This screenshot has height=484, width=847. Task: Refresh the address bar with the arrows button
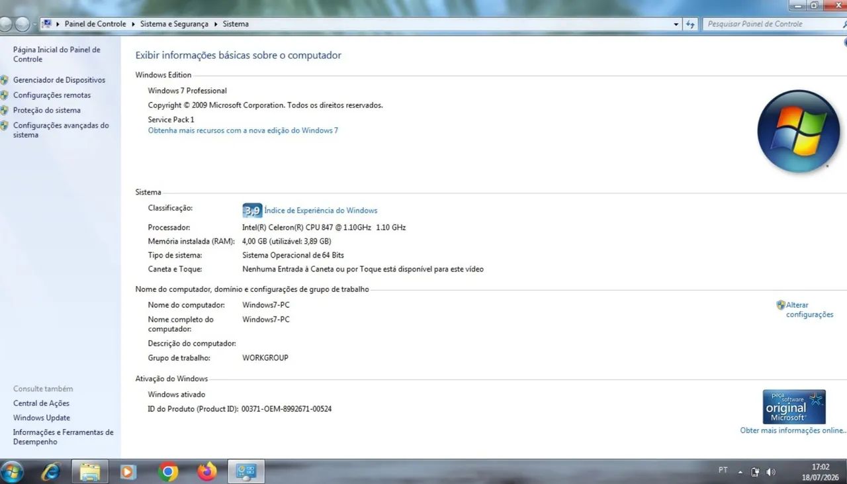point(691,24)
